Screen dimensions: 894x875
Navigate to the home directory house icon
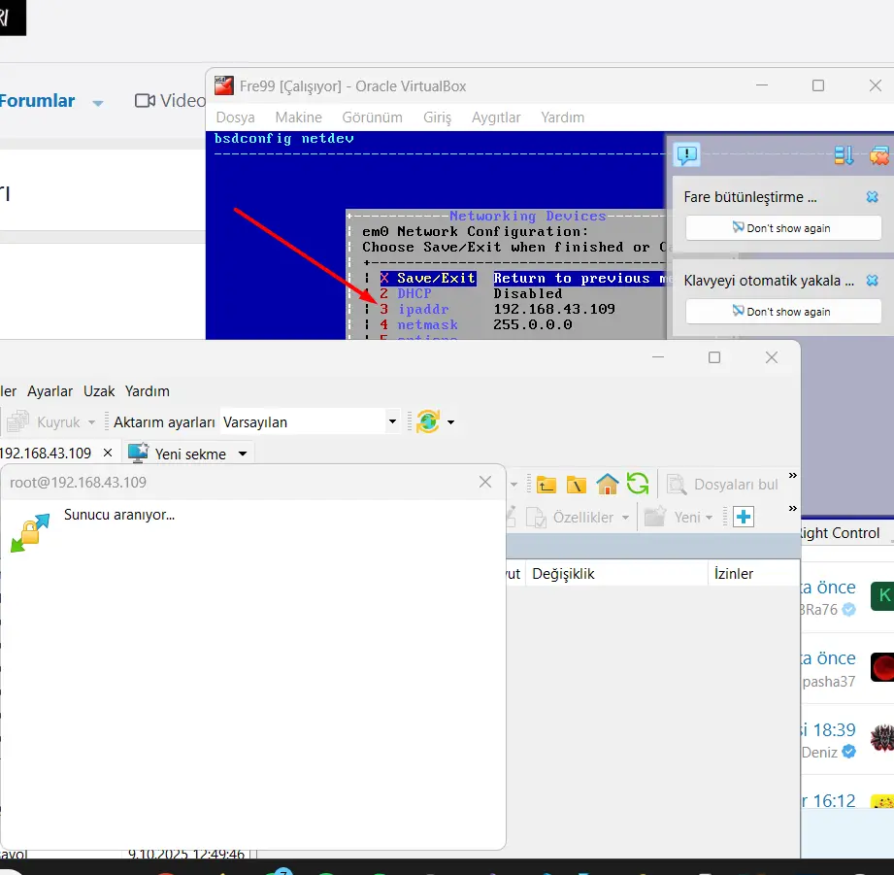coord(606,482)
